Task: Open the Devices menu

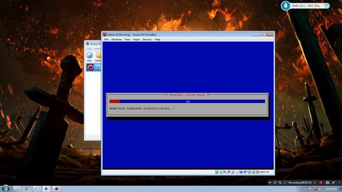Action: [x=147, y=39]
